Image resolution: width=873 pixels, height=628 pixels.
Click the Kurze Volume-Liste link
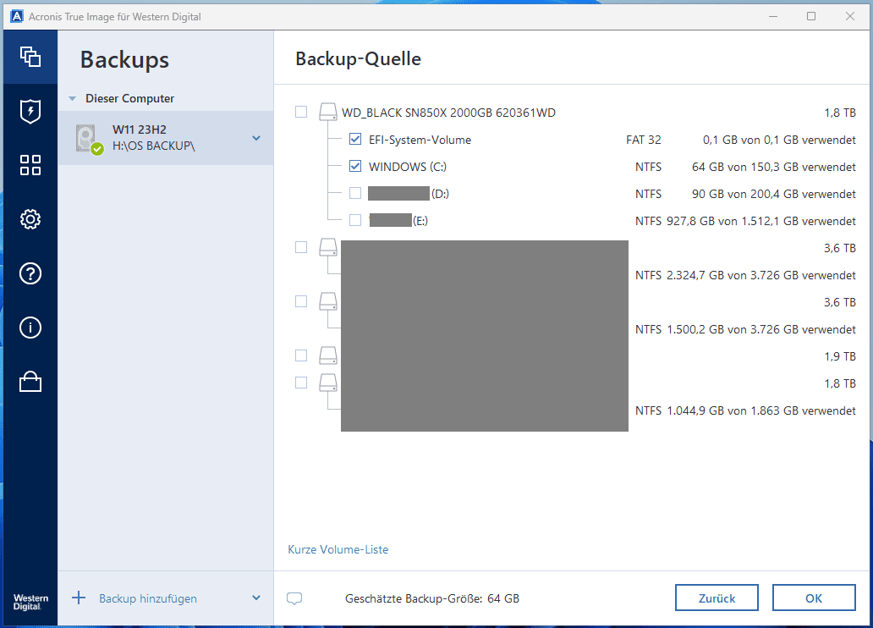(338, 549)
